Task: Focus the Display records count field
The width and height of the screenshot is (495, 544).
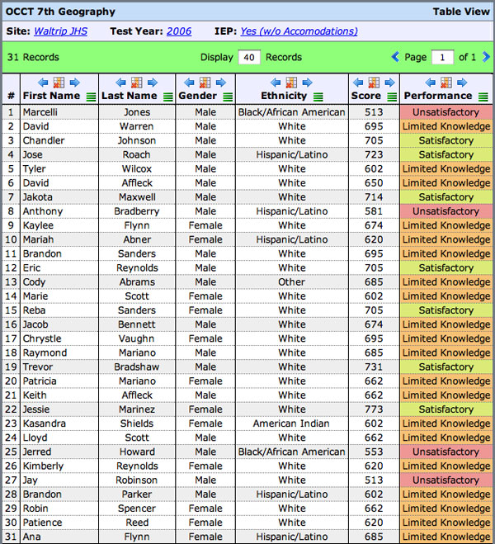Action: pos(249,57)
